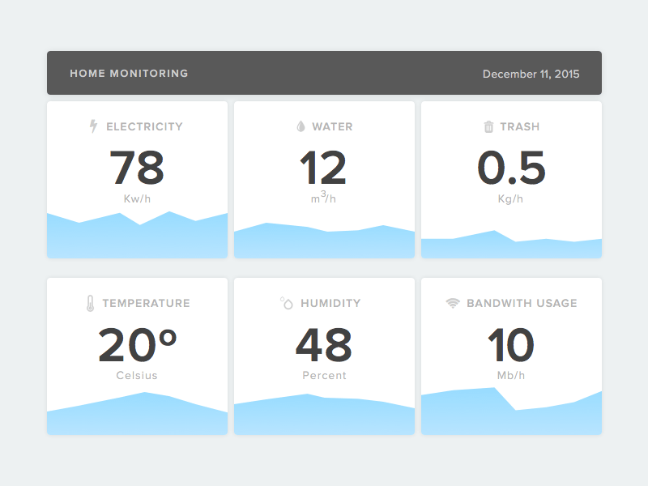
Task: Open the Temperature area chart
Action: pos(137,413)
